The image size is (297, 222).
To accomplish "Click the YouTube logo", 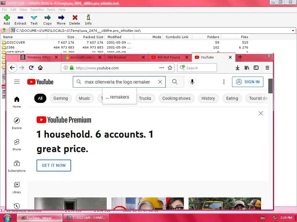I will click(40, 82).
